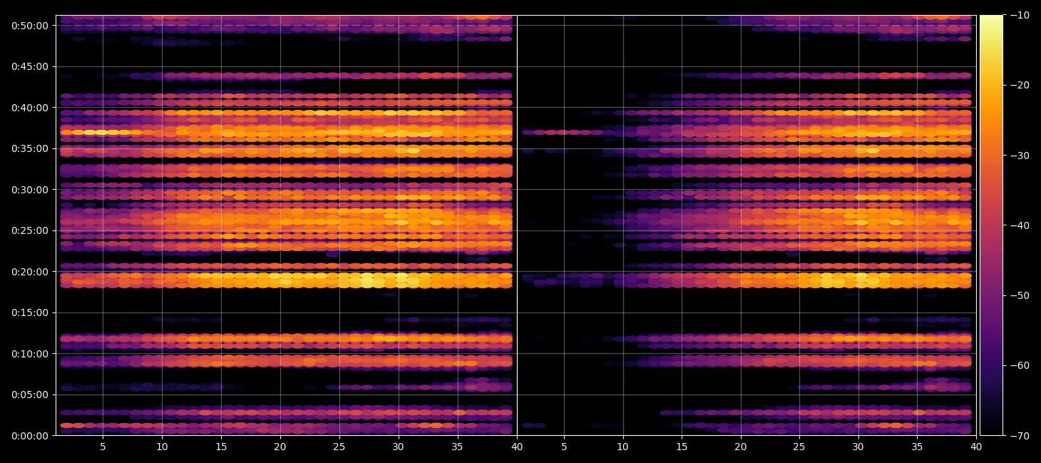Viewport: 1041px width, 463px height.
Task: Click the 0:20:00 time axis label
Action: [x=30, y=271]
